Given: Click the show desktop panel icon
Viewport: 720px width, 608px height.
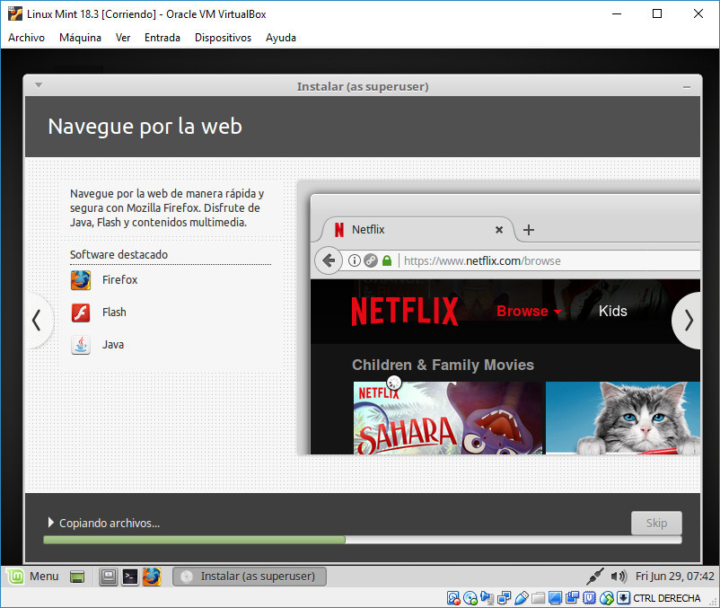Looking at the screenshot, I should 77,577.
